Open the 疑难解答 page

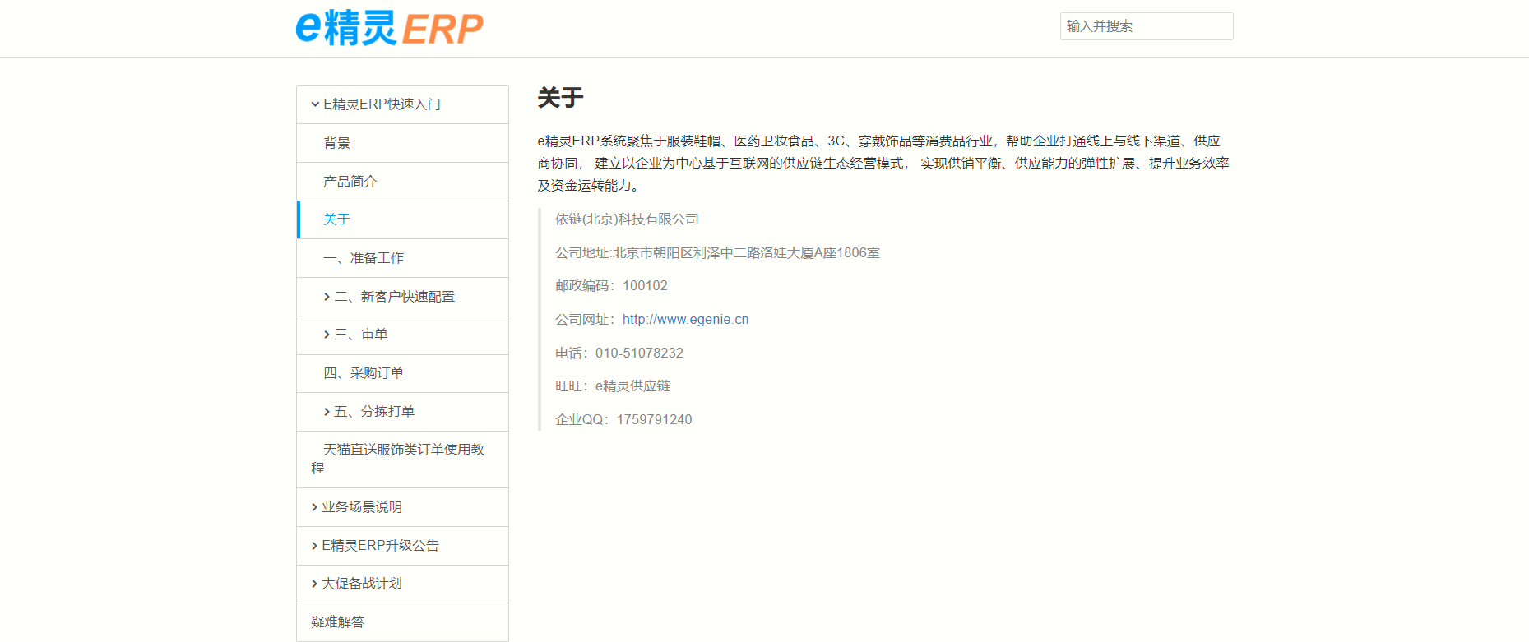(337, 622)
